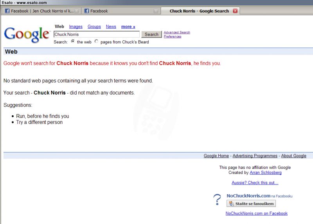This screenshot has height=224, width=313.
Task: Switch to 'Facebook | Jen Chuck Norris' tab
Action: point(41,11)
